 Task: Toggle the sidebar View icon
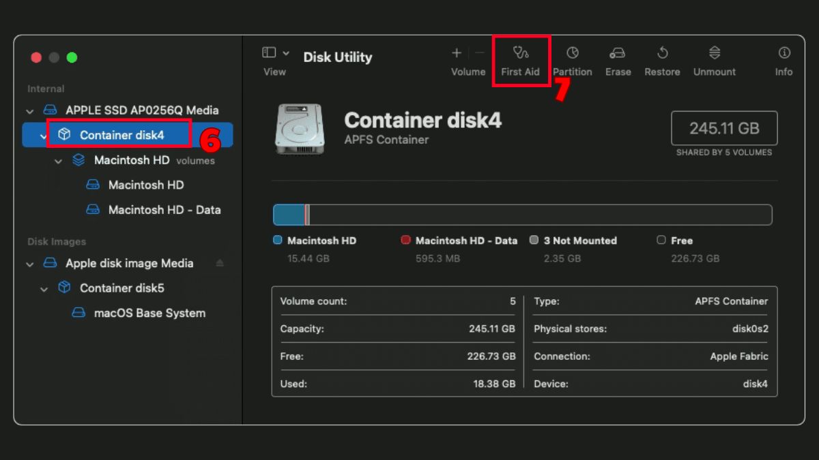pyautogui.click(x=269, y=52)
